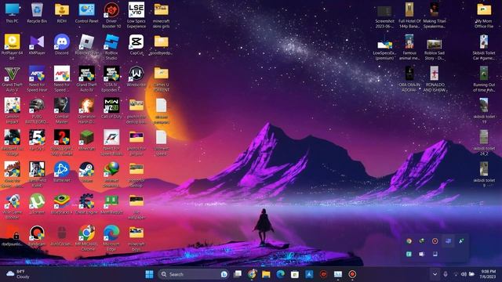Open Microsoft Edge from the taskbar
The image size is (502, 282).
(x=281, y=274)
